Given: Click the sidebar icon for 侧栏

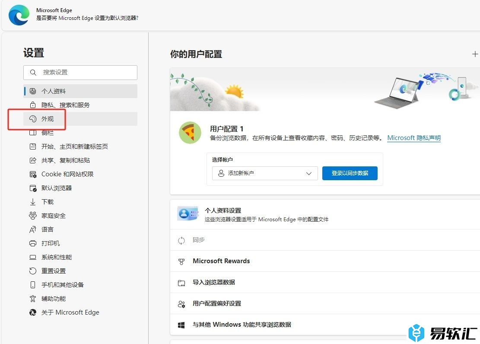Looking at the screenshot, I should pyautogui.click(x=33, y=133).
